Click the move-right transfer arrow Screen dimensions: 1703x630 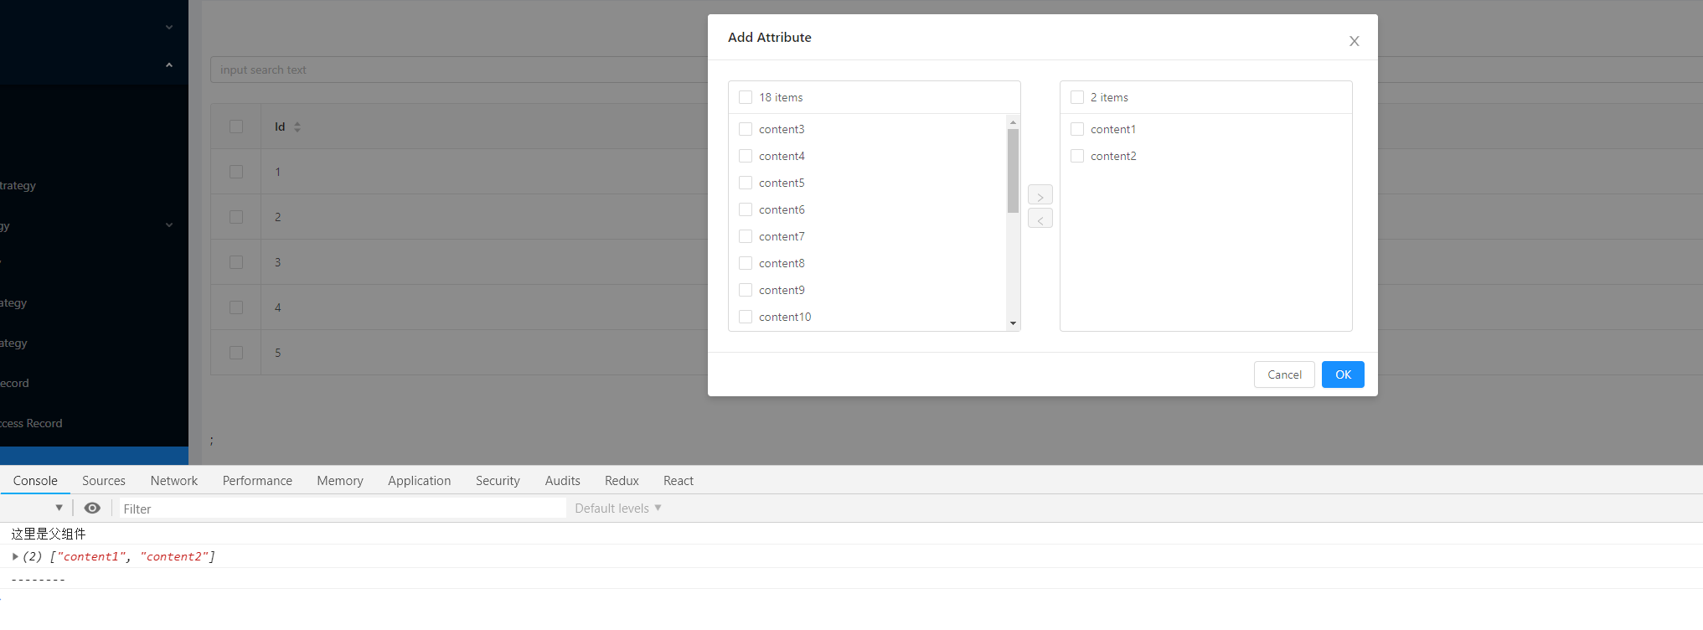[x=1040, y=195]
